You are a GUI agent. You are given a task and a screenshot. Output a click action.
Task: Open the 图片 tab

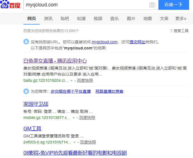tap(131, 19)
